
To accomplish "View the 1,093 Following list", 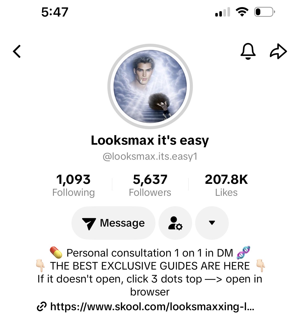I will 73,185.
